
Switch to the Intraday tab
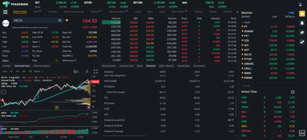(x=7, y=66)
